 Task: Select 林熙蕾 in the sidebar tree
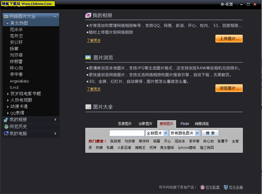(16, 61)
